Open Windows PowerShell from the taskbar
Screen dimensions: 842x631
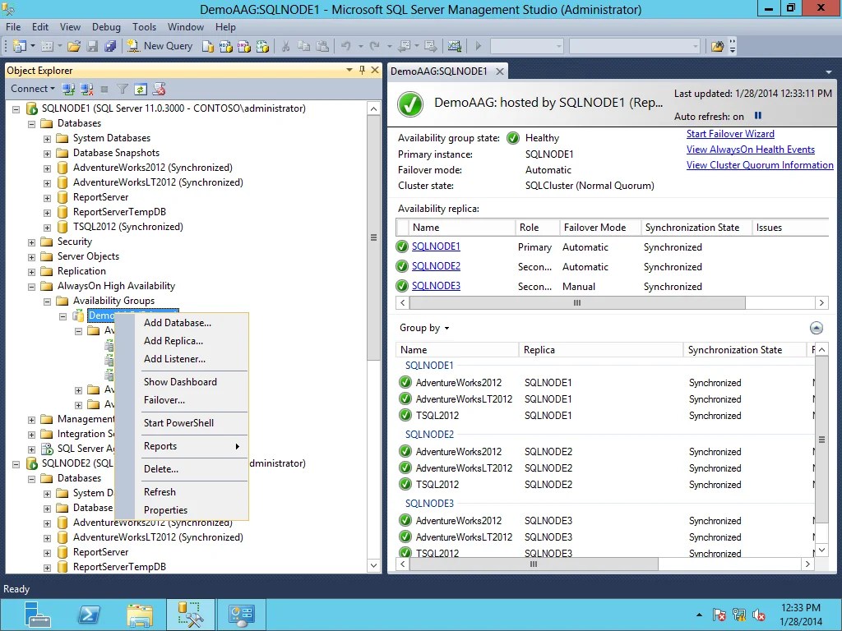[89, 615]
